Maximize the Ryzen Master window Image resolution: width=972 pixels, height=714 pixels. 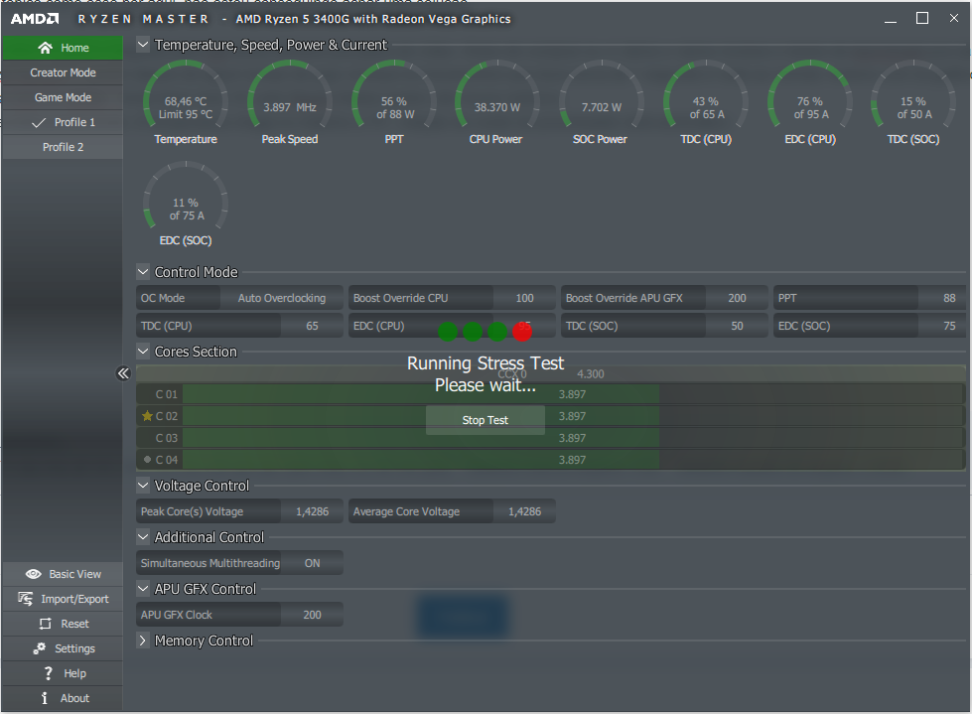tap(922, 19)
